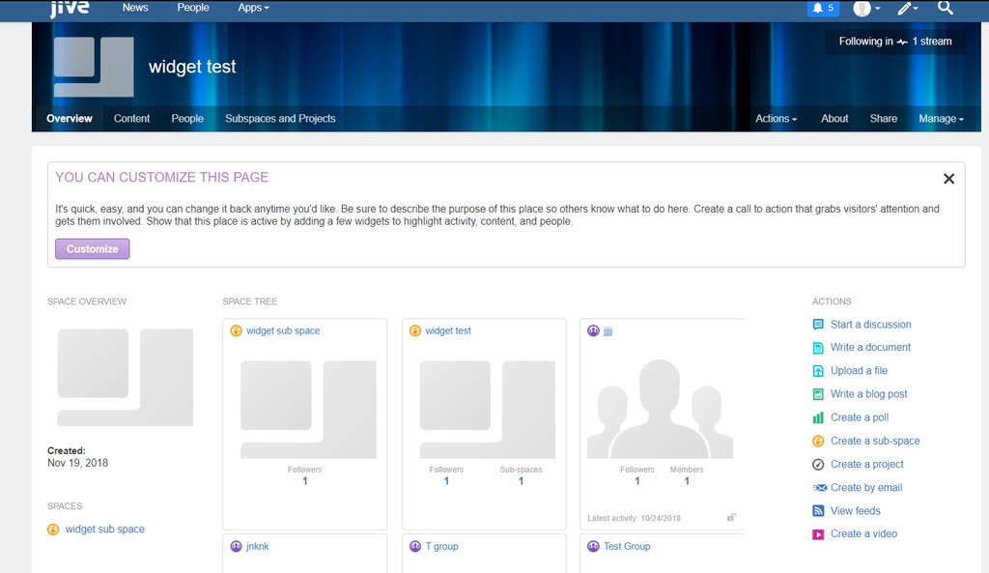Click the Upload a file icon
Viewport: 989px width, 573px height.
click(x=818, y=371)
